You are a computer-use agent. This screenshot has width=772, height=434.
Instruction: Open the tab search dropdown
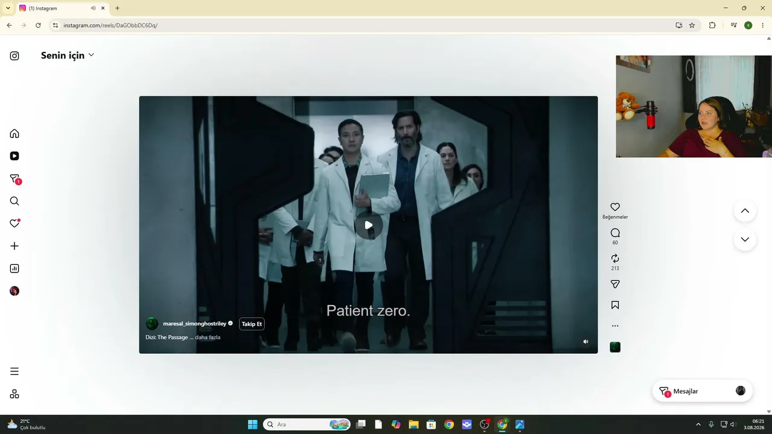8,8
